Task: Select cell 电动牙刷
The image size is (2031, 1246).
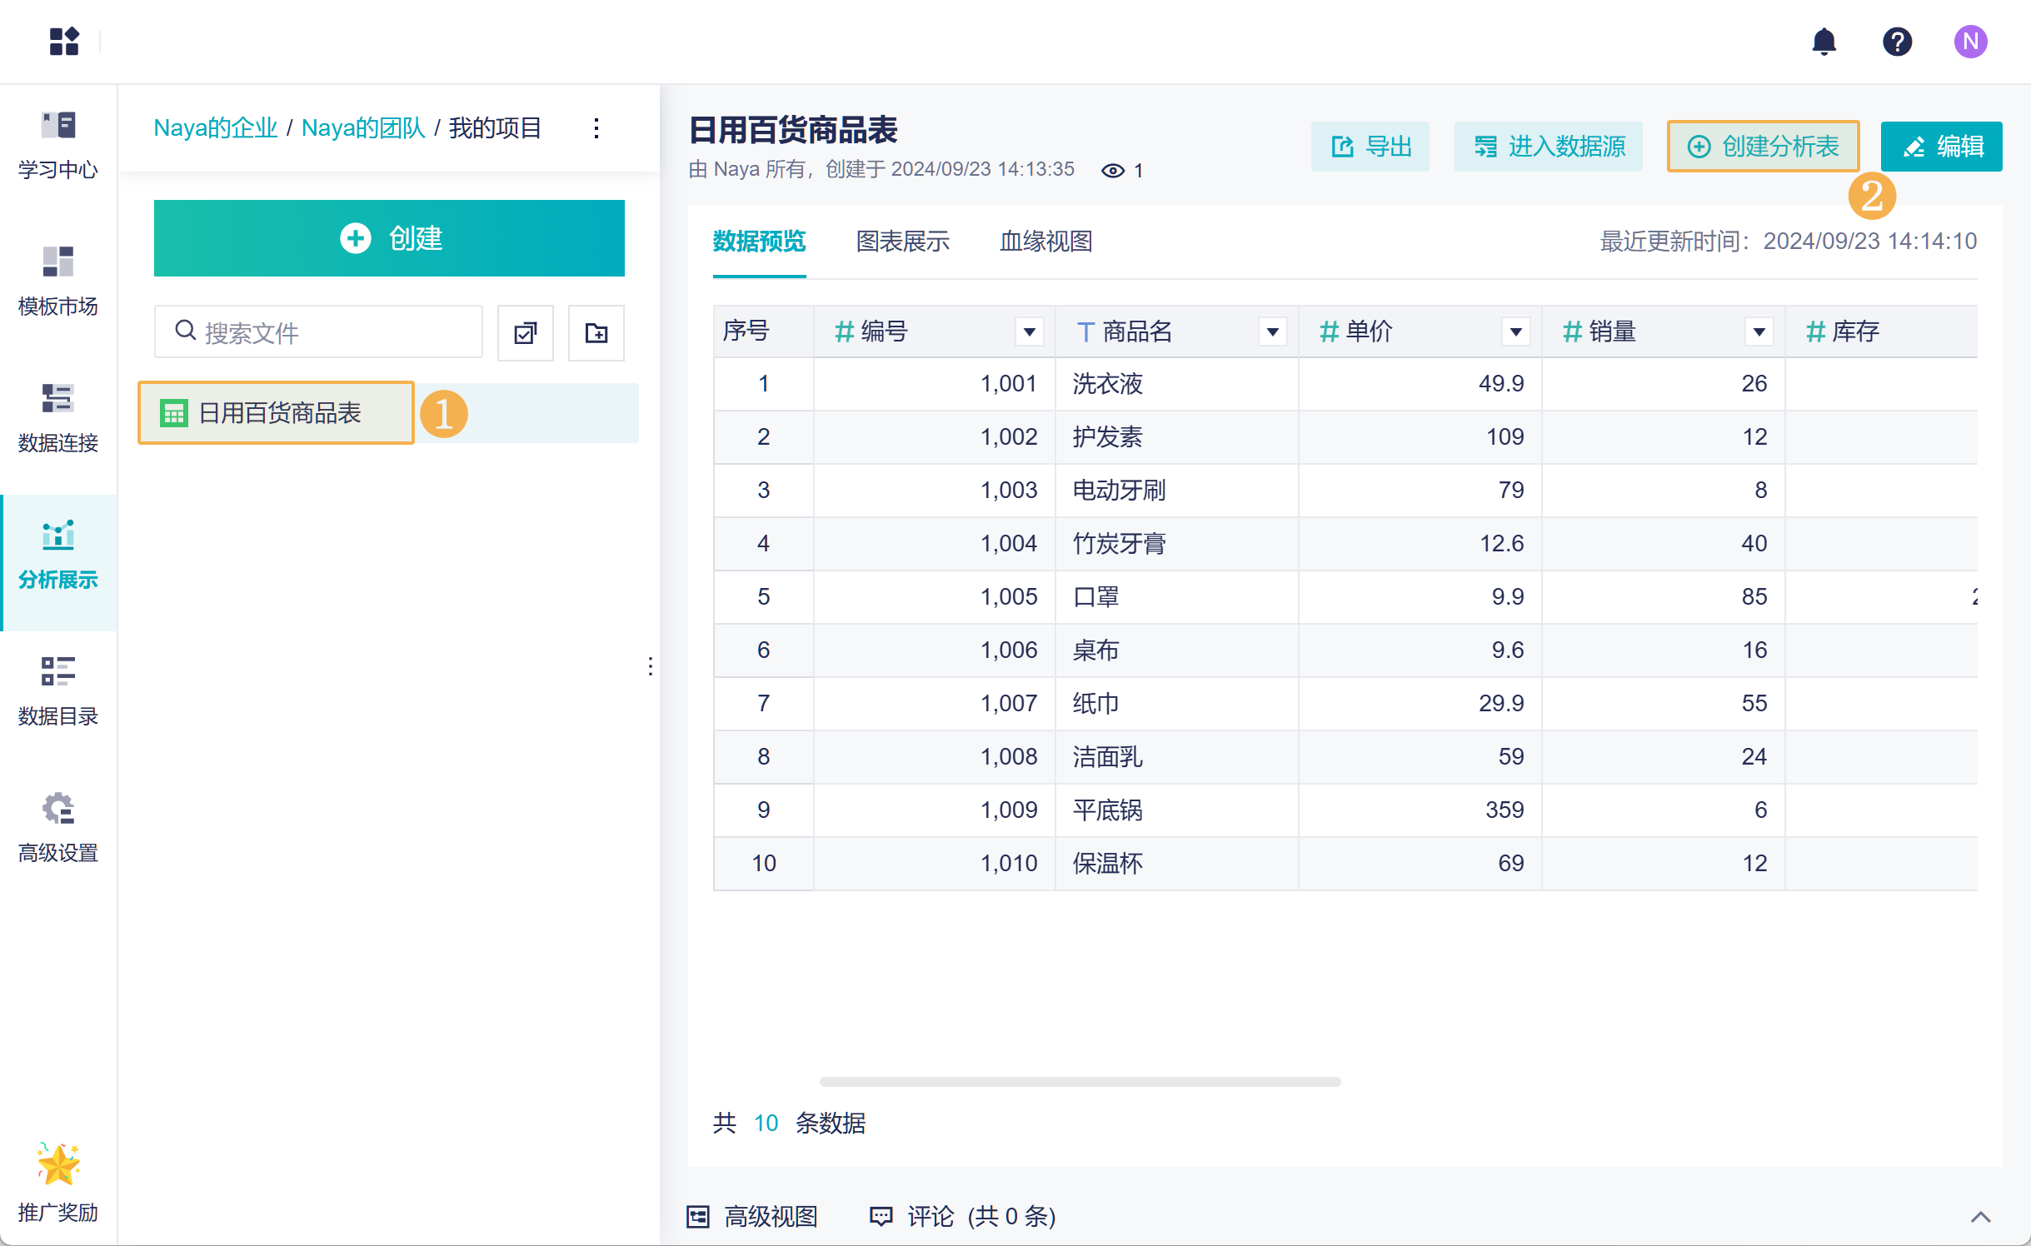Action: coord(1176,491)
